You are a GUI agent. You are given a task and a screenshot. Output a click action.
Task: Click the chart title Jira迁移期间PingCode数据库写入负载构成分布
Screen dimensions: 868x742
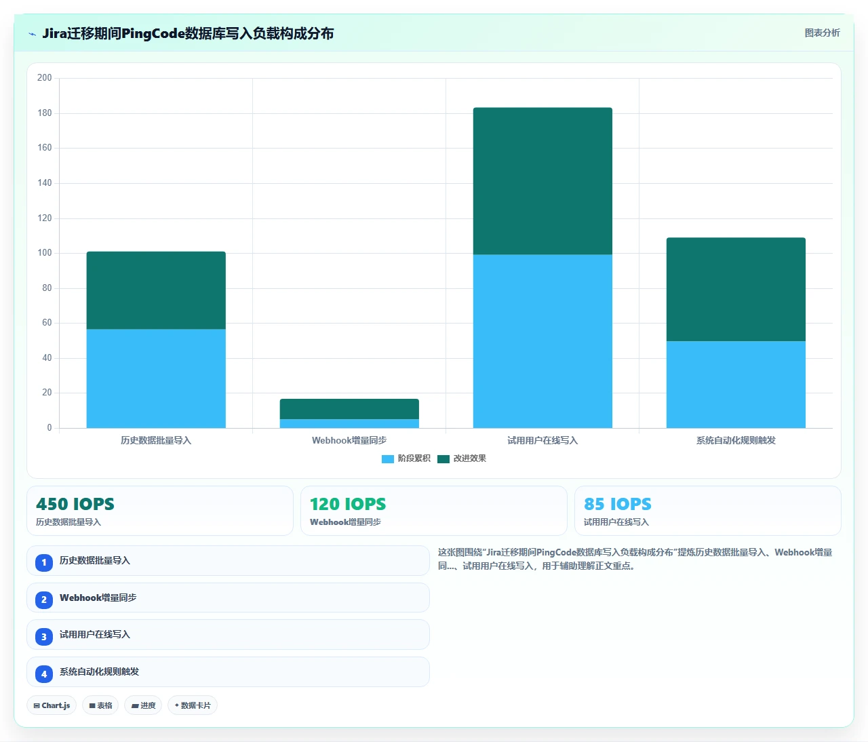pos(188,33)
